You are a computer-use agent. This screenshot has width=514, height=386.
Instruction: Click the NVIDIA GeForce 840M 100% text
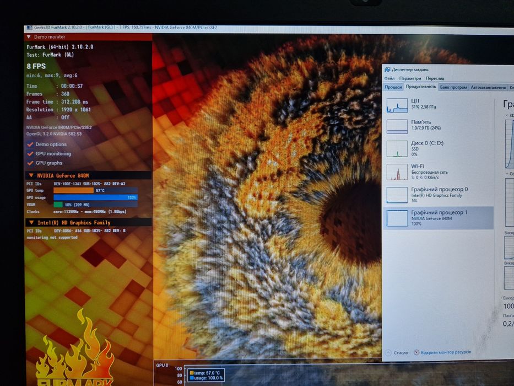(431, 221)
